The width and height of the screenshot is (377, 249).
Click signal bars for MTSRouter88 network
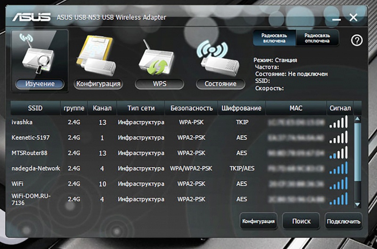[338, 153]
